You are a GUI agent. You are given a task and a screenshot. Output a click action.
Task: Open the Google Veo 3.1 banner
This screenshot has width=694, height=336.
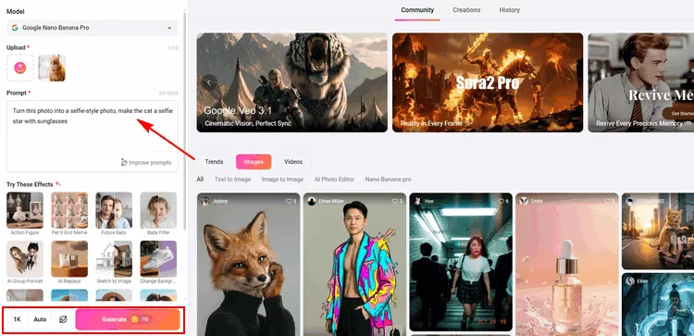pyautogui.click(x=292, y=82)
